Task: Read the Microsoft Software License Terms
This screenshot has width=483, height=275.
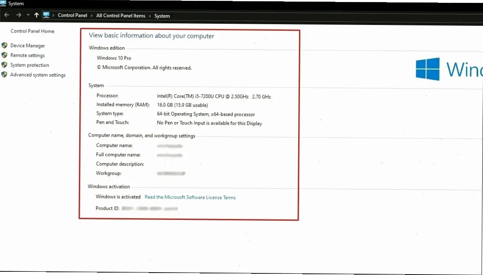Action: (190, 197)
